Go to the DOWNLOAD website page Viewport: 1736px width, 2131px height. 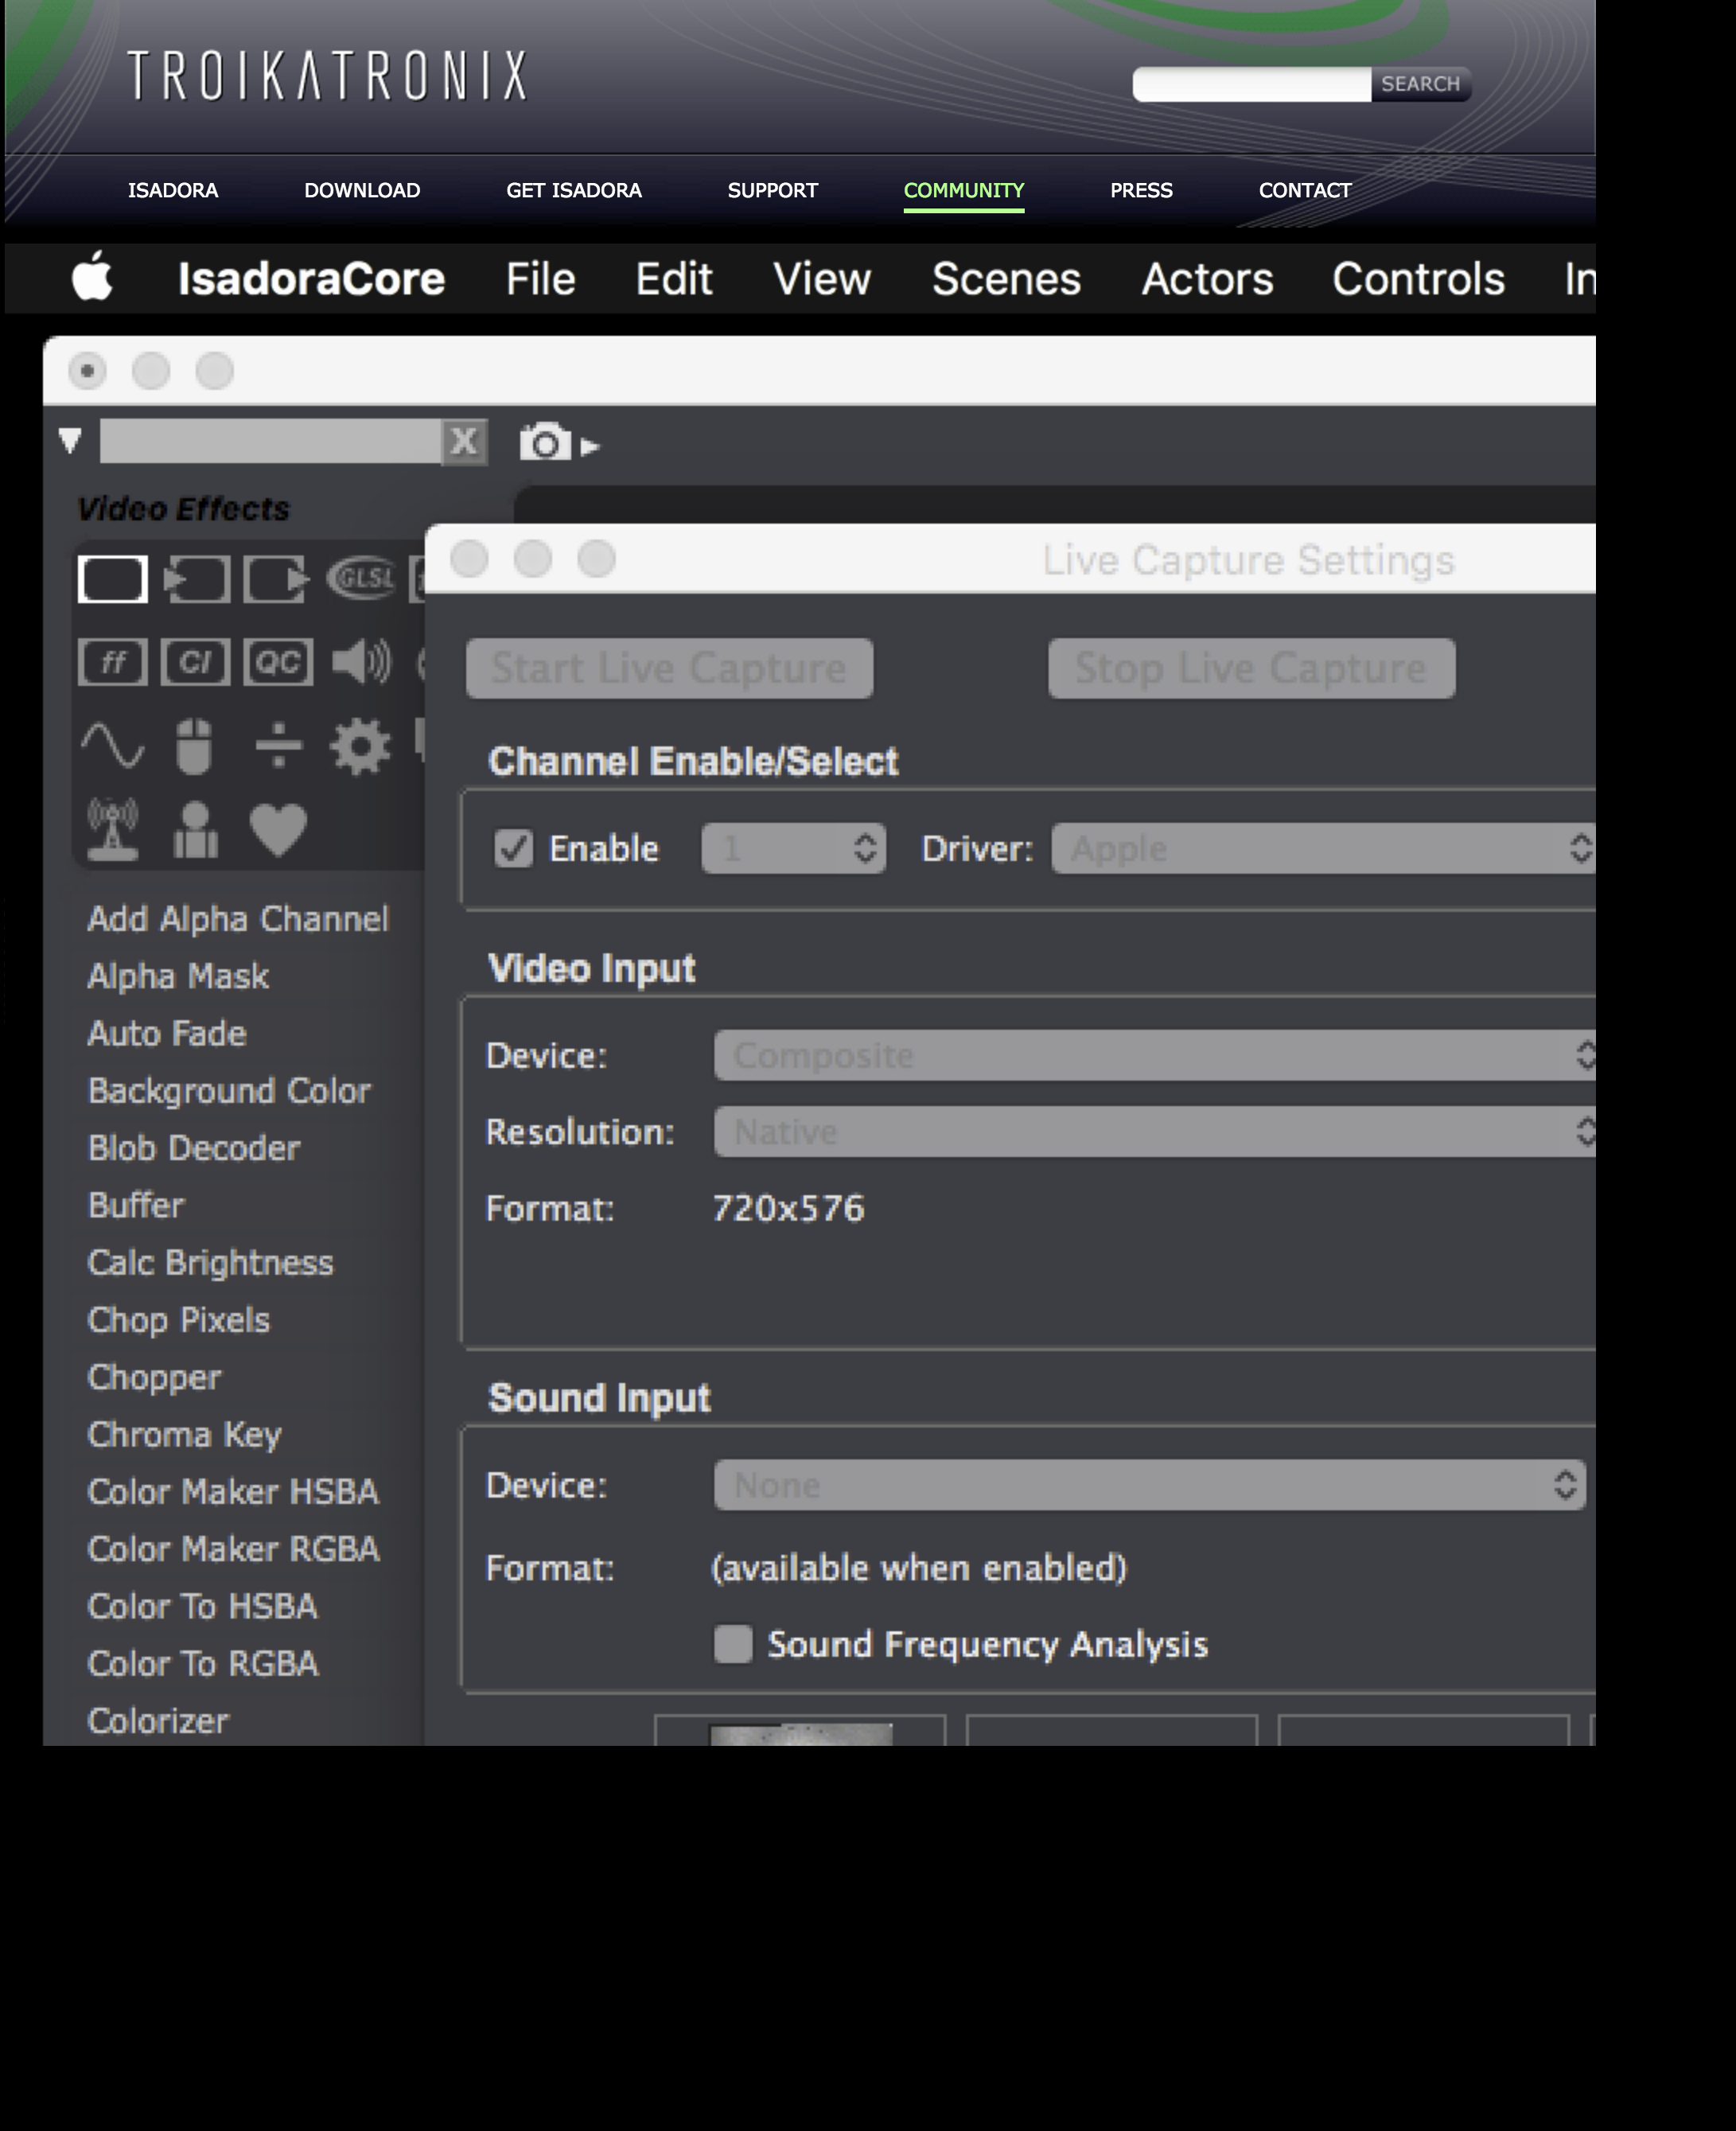pos(362,190)
